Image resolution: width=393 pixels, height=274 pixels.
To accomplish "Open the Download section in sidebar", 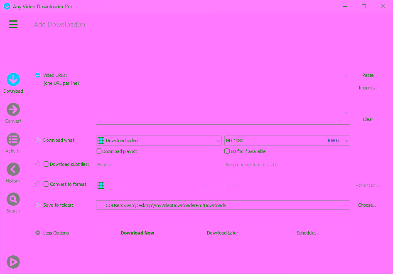I will click(x=13, y=83).
